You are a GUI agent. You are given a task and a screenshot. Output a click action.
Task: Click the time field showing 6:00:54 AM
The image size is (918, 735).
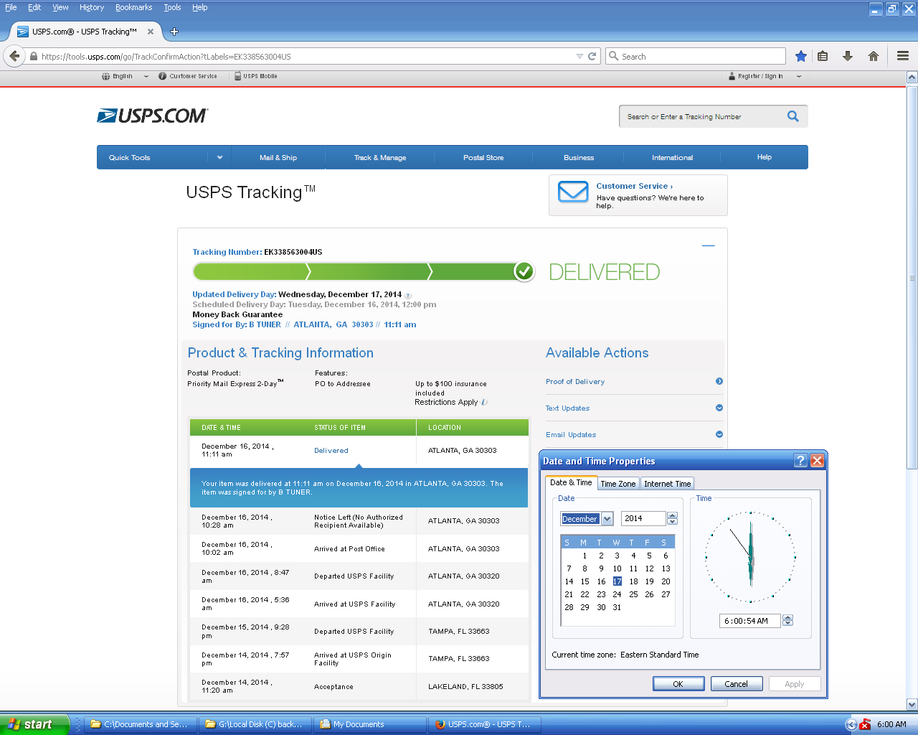click(749, 621)
